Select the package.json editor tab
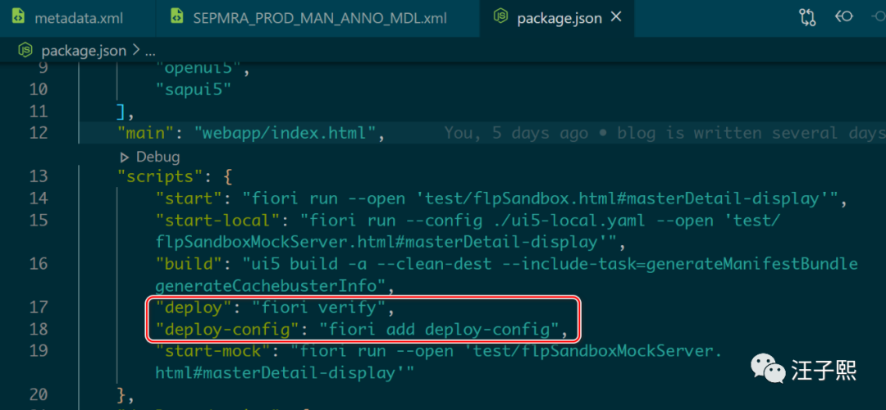 click(556, 18)
